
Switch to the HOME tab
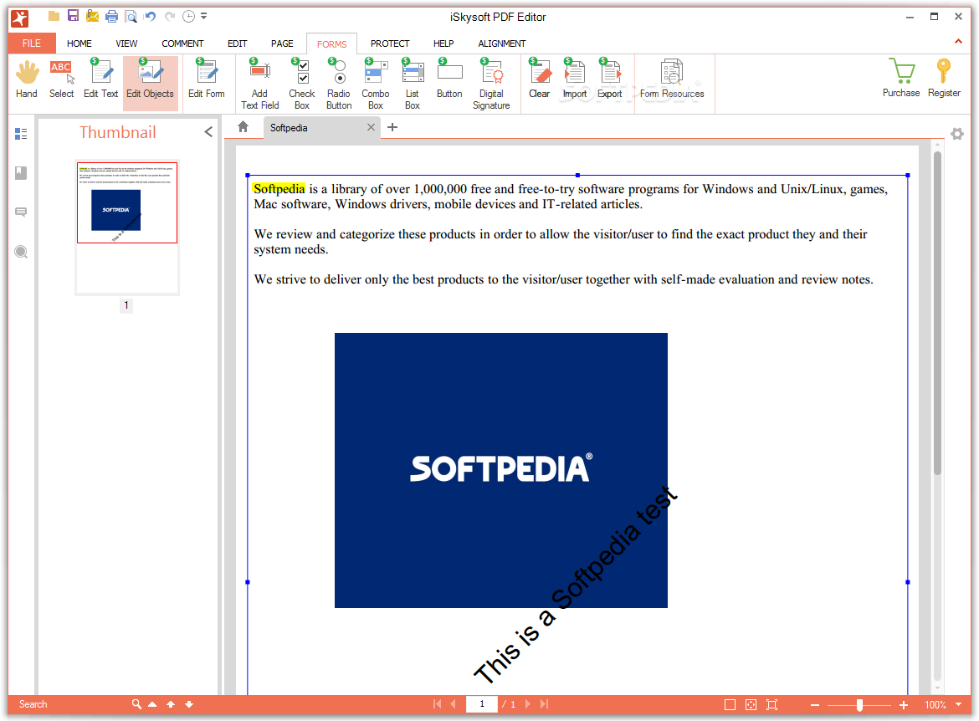coord(79,43)
